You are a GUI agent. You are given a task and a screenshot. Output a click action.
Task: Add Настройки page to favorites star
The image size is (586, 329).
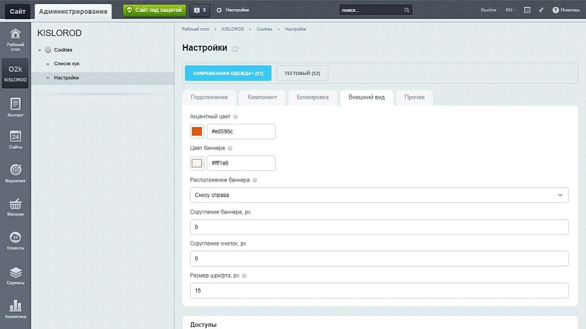pyautogui.click(x=235, y=49)
